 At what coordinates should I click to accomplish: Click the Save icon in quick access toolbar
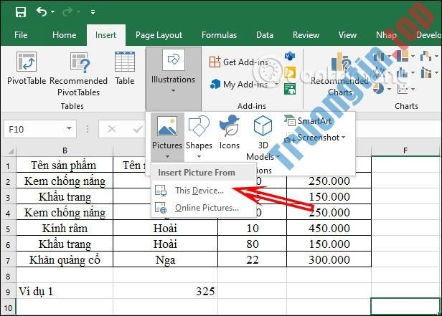[21, 12]
